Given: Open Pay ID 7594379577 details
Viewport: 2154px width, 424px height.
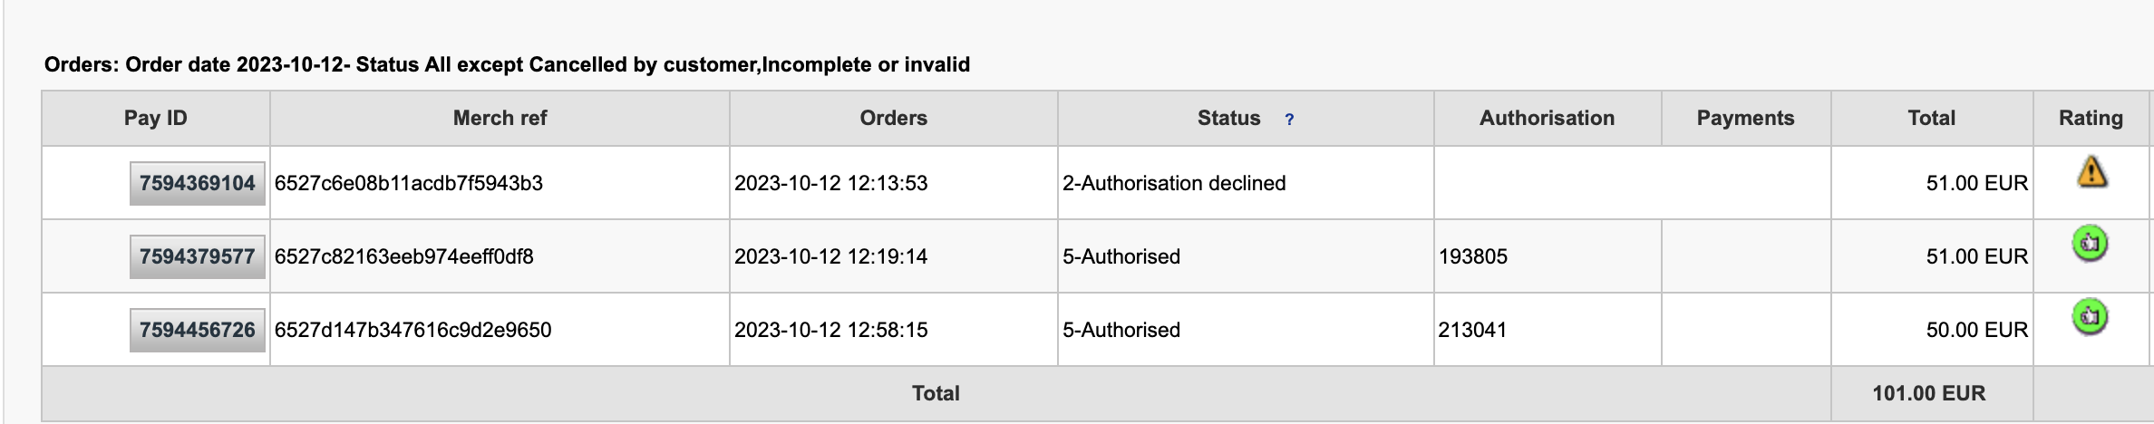Looking at the screenshot, I should pyautogui.click(x=198, y=256).
